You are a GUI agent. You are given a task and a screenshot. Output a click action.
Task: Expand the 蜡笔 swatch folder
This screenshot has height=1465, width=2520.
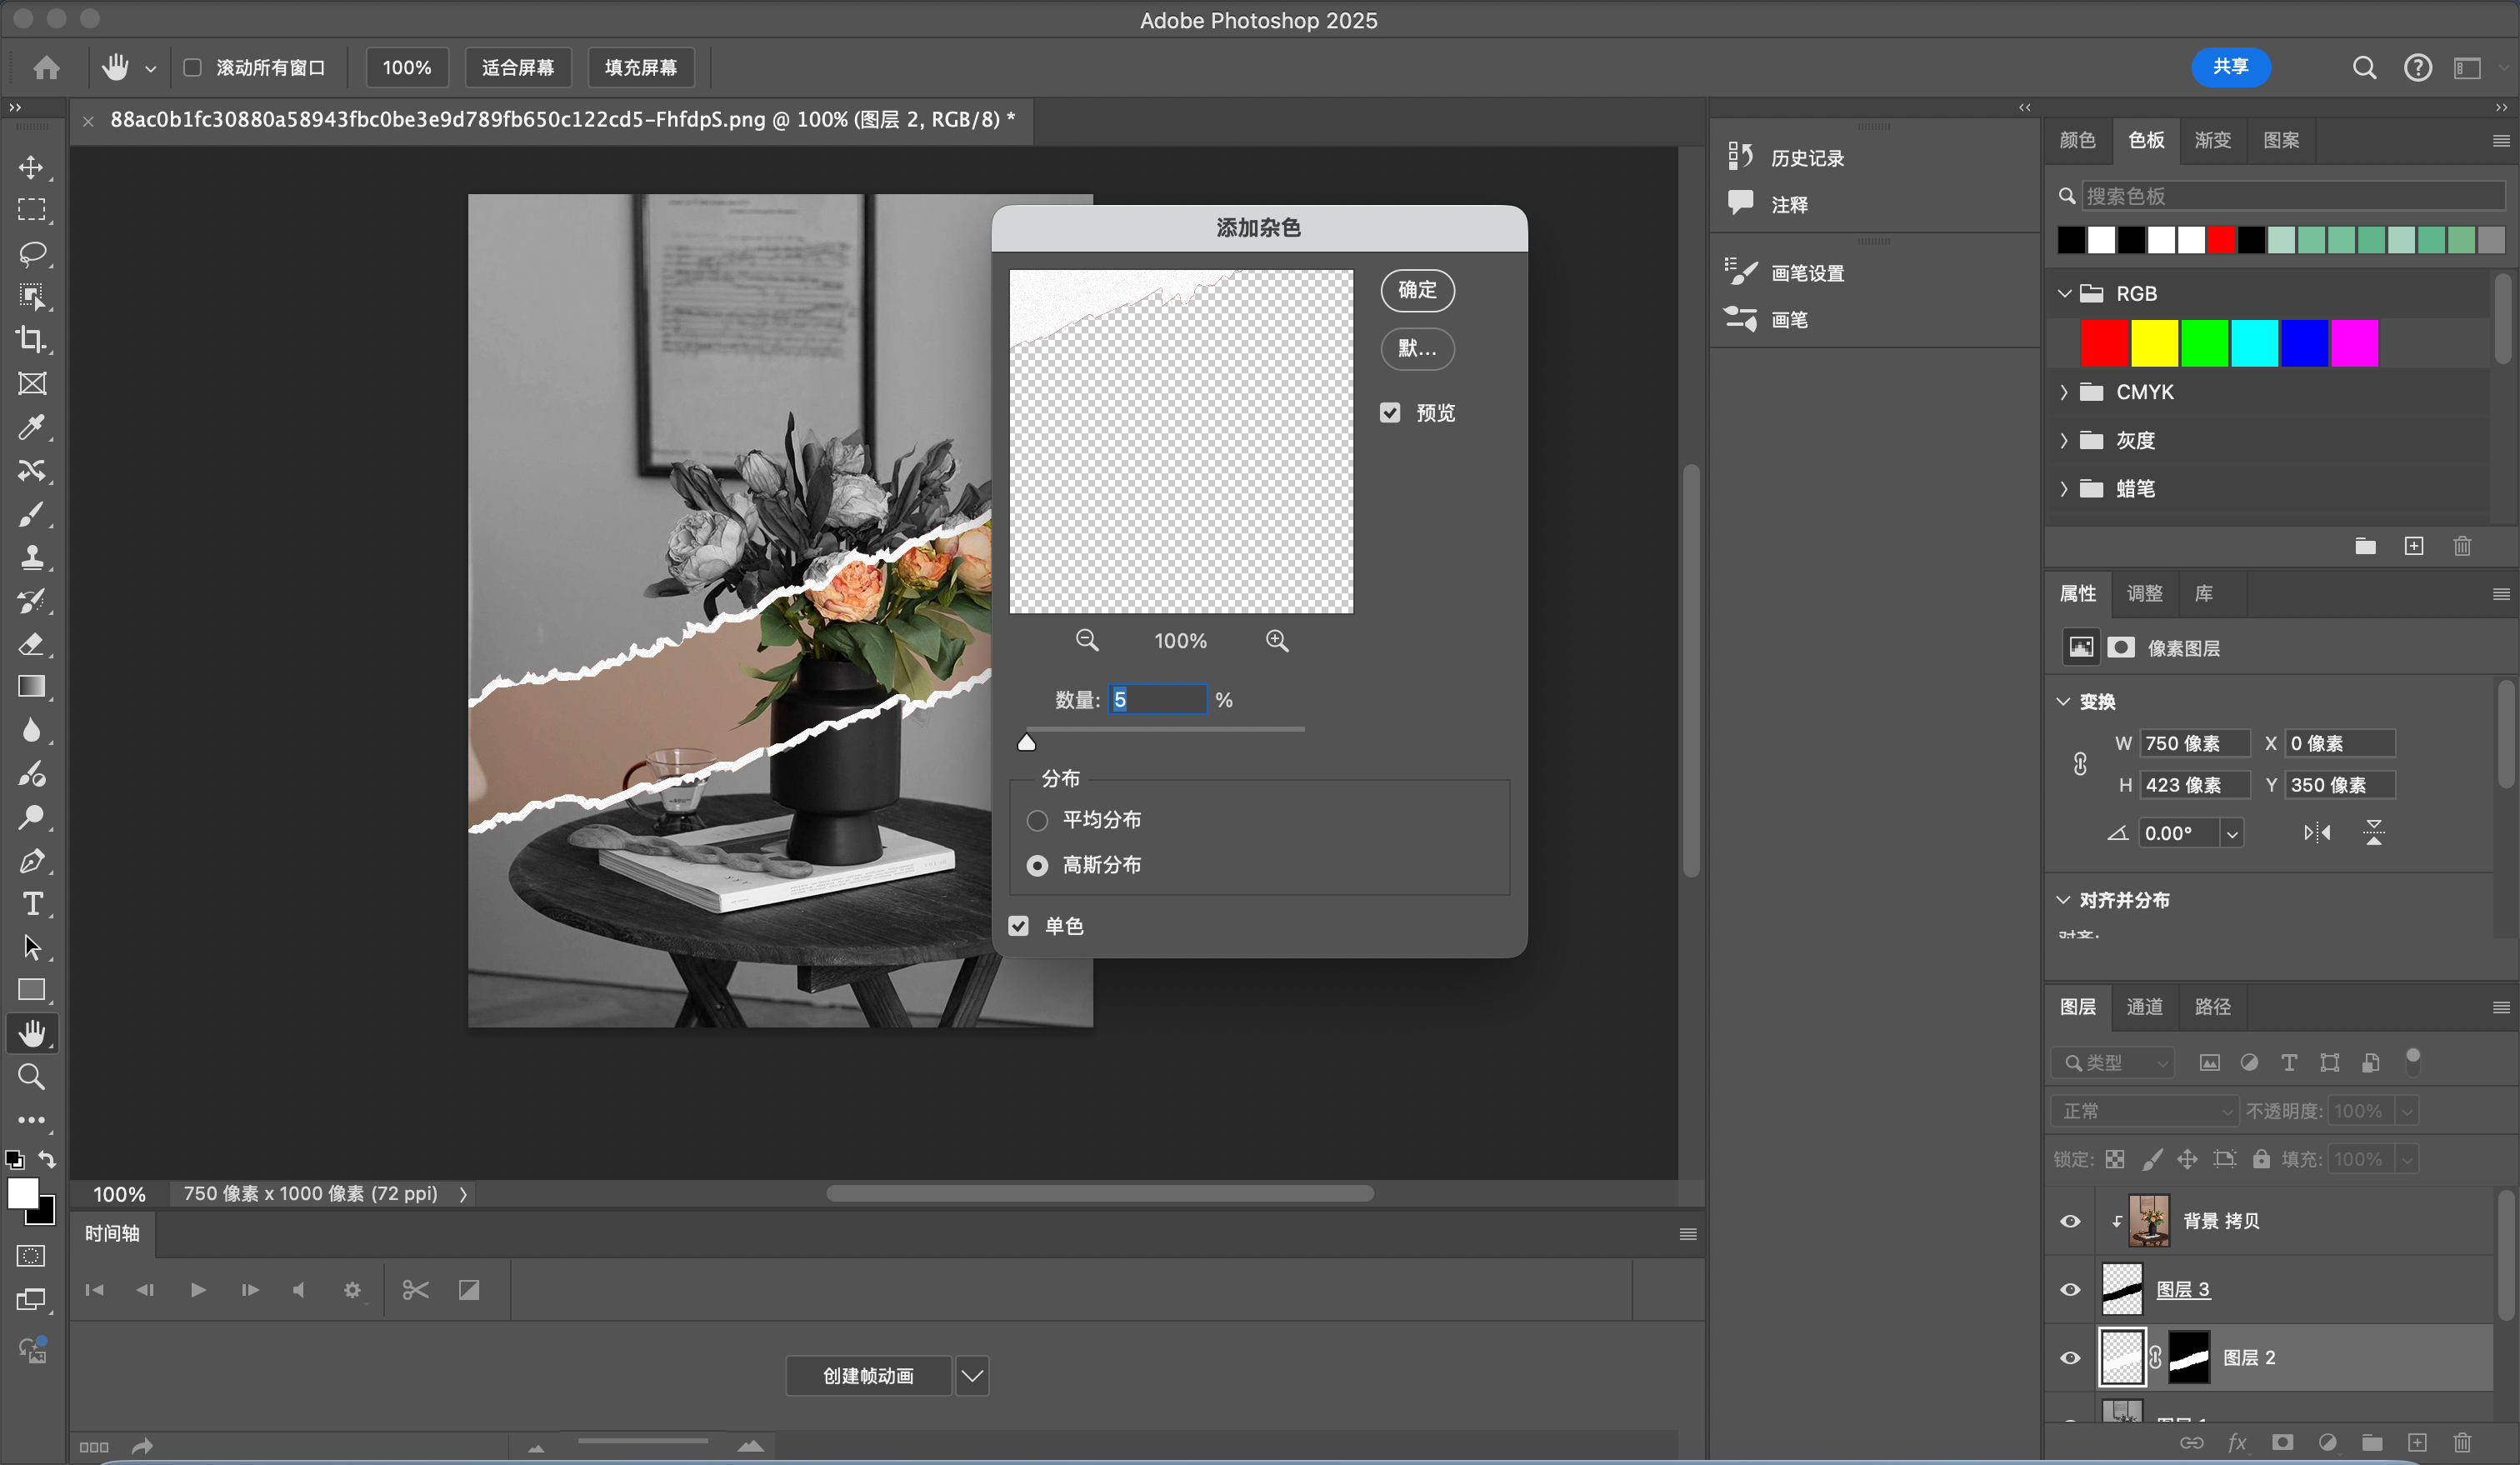tap(2063, 488)
